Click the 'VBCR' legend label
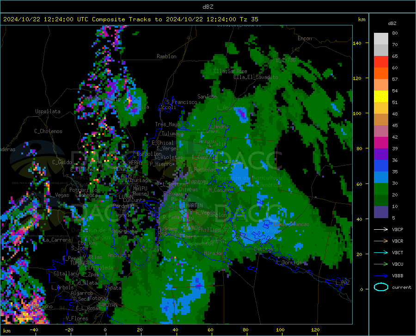Viewport: 416px width, 336px height. [398, 241]
